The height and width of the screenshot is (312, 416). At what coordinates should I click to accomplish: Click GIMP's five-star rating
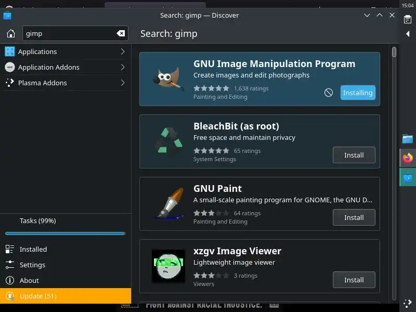pos(211,88)
